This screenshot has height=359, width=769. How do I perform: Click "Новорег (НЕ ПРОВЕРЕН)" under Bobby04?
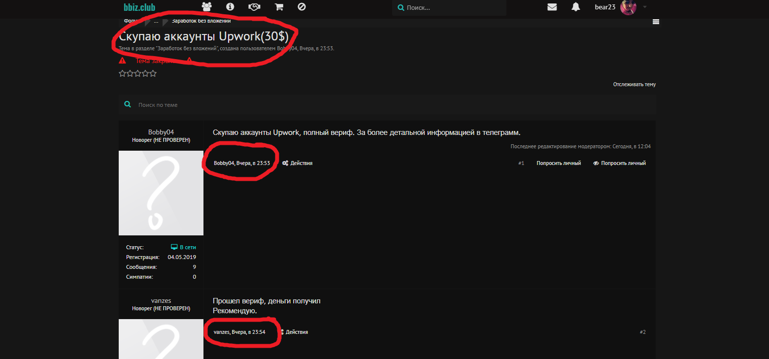click(161, 140)
